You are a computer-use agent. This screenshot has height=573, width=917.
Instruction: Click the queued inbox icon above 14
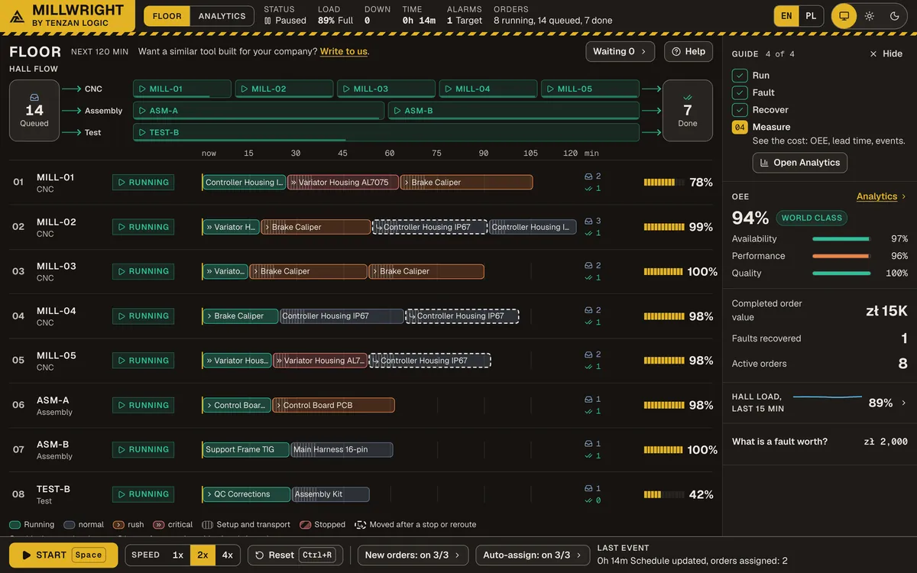coord(34,97)
